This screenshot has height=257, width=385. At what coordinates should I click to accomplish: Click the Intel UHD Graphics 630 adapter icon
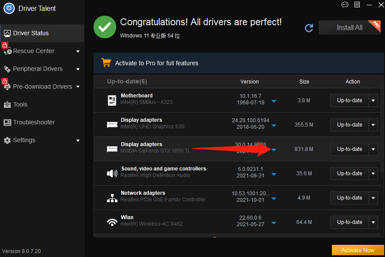112,125
